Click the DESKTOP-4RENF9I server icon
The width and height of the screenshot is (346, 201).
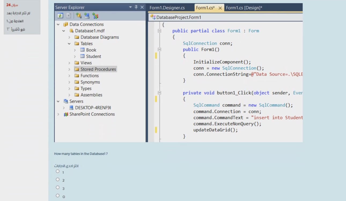(x=71, y=108)
